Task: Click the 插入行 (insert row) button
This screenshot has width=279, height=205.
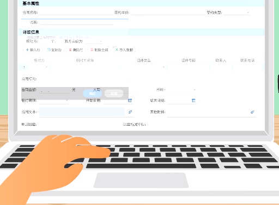Action: [x=33, y=49]
